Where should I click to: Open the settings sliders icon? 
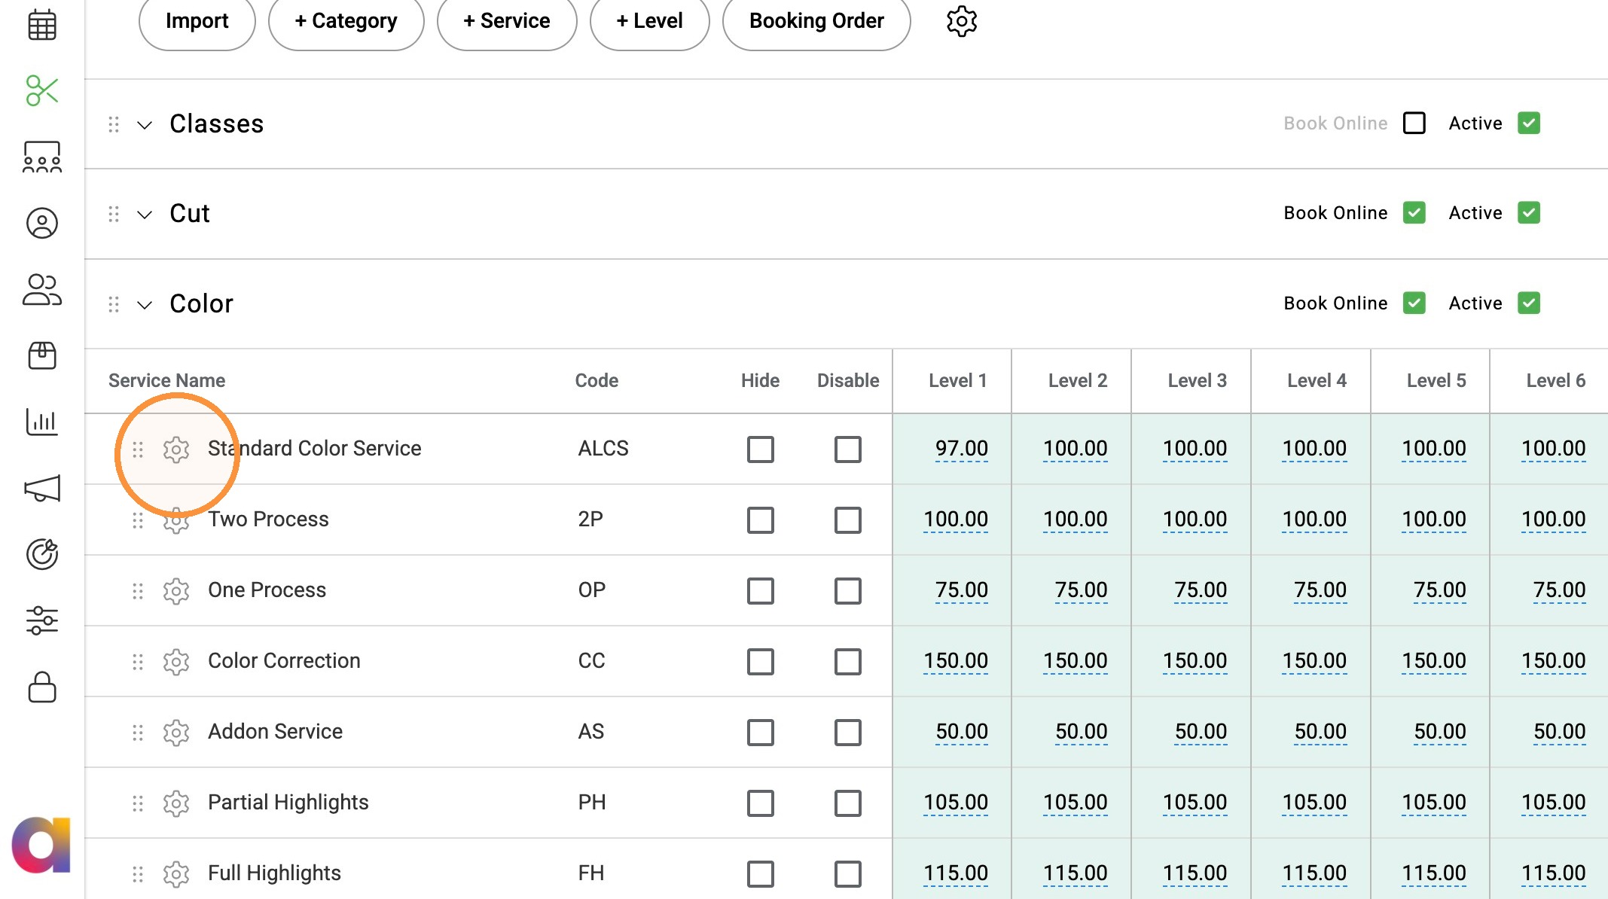tap(42, 620)
